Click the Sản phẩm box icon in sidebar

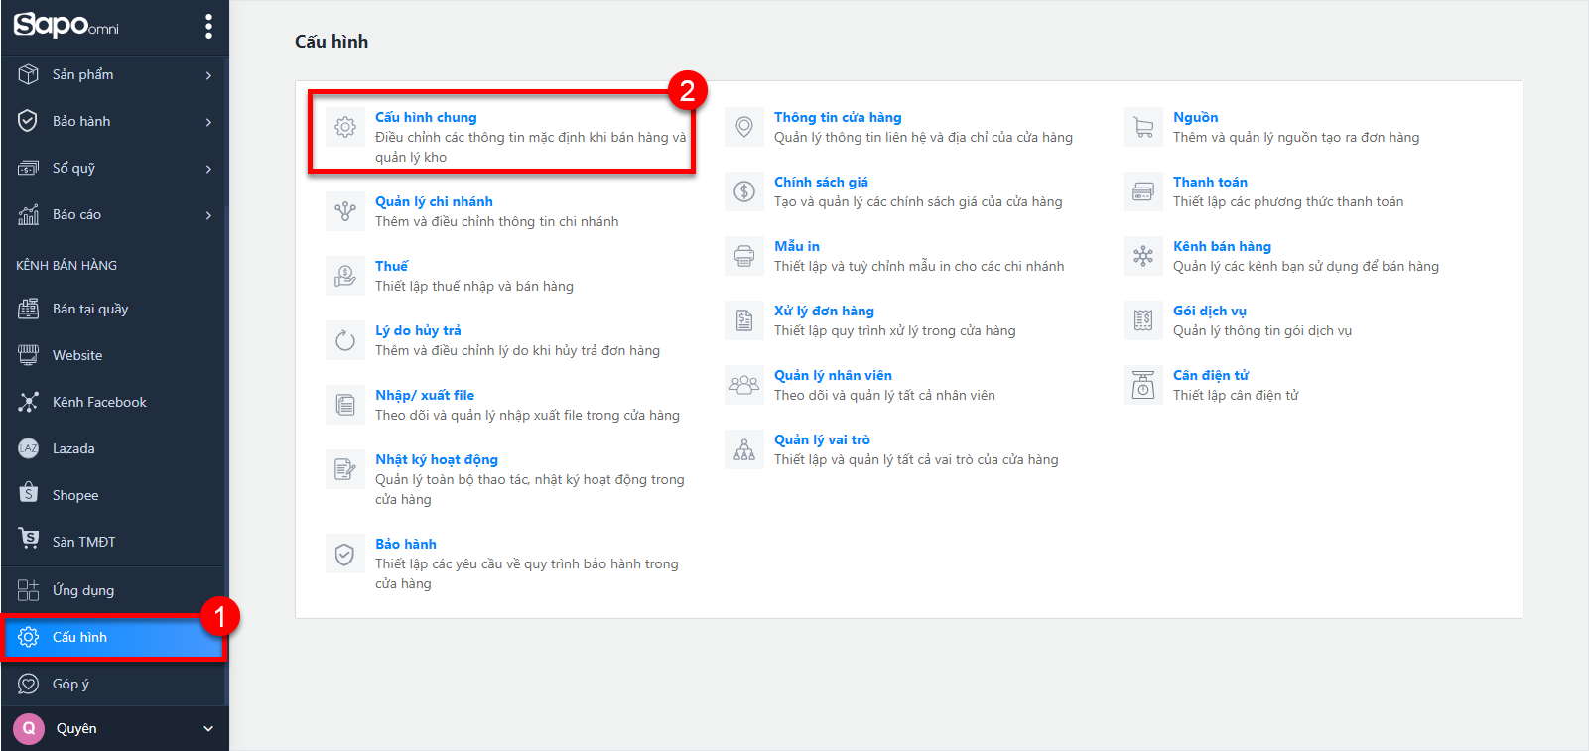pos(29,74)
